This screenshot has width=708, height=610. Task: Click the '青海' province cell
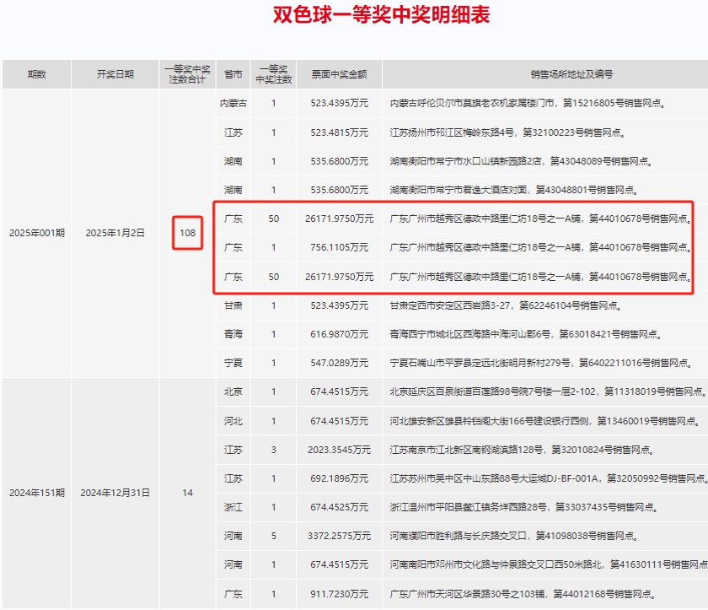pyautogui.click(x=233, y=334)
